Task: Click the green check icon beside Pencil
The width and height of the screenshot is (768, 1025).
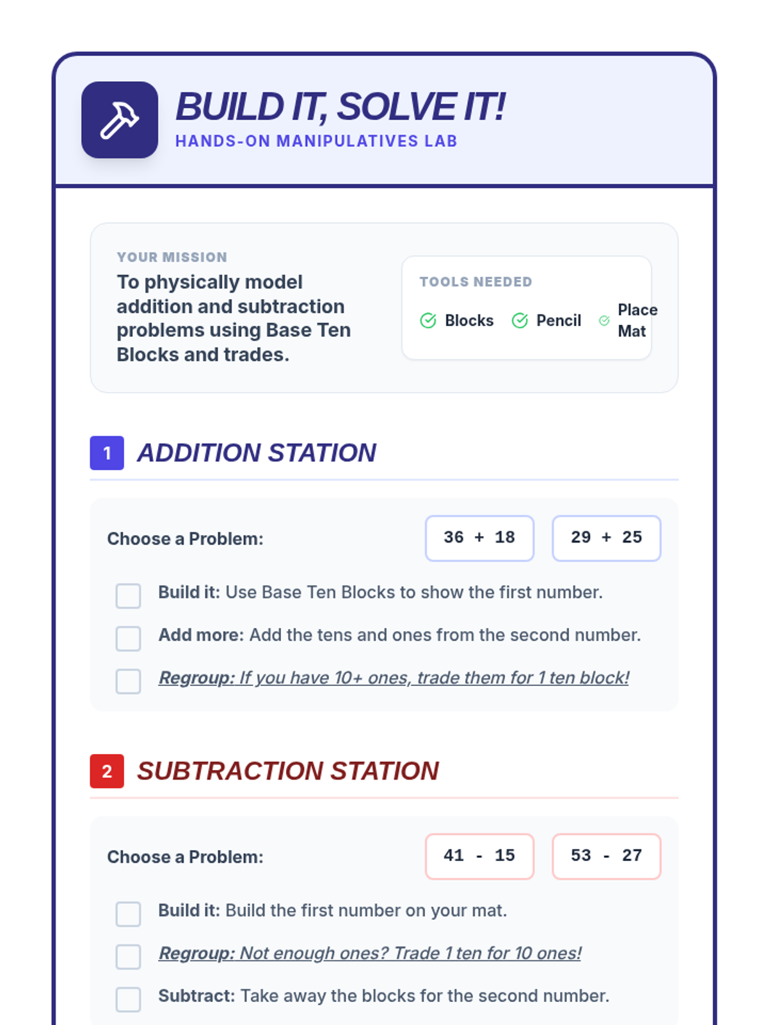Action: (x=520, y=320)
